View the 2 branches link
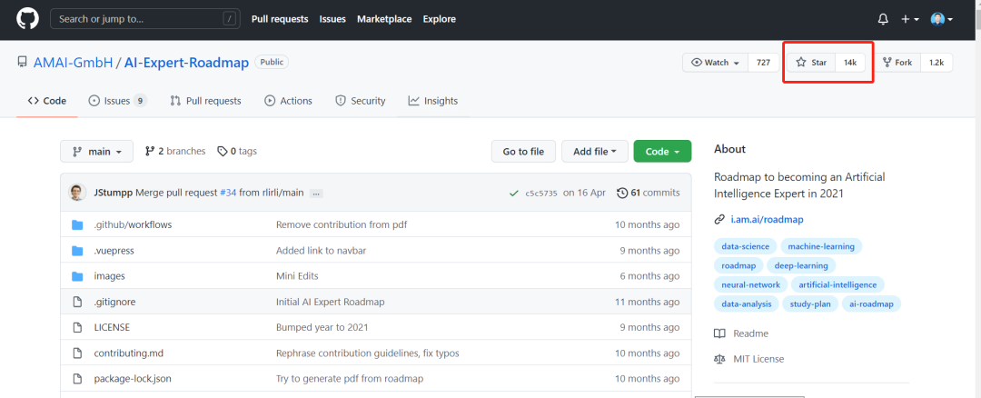Image resolution: width=981 pixels, height=398 pixels. [x=175, y=151]
